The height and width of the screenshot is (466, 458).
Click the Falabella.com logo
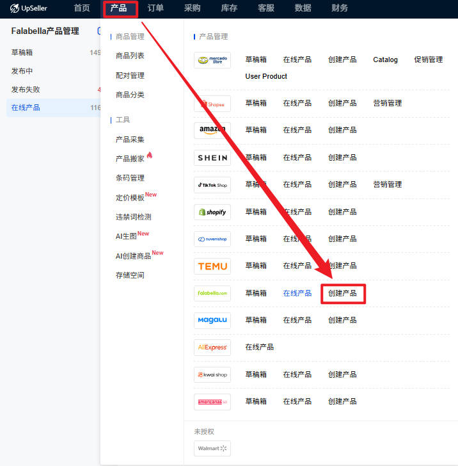tap(212, 293)
